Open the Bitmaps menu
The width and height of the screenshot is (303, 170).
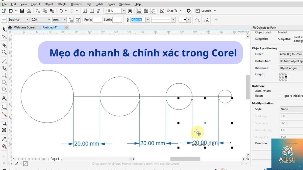coord(76,4)
